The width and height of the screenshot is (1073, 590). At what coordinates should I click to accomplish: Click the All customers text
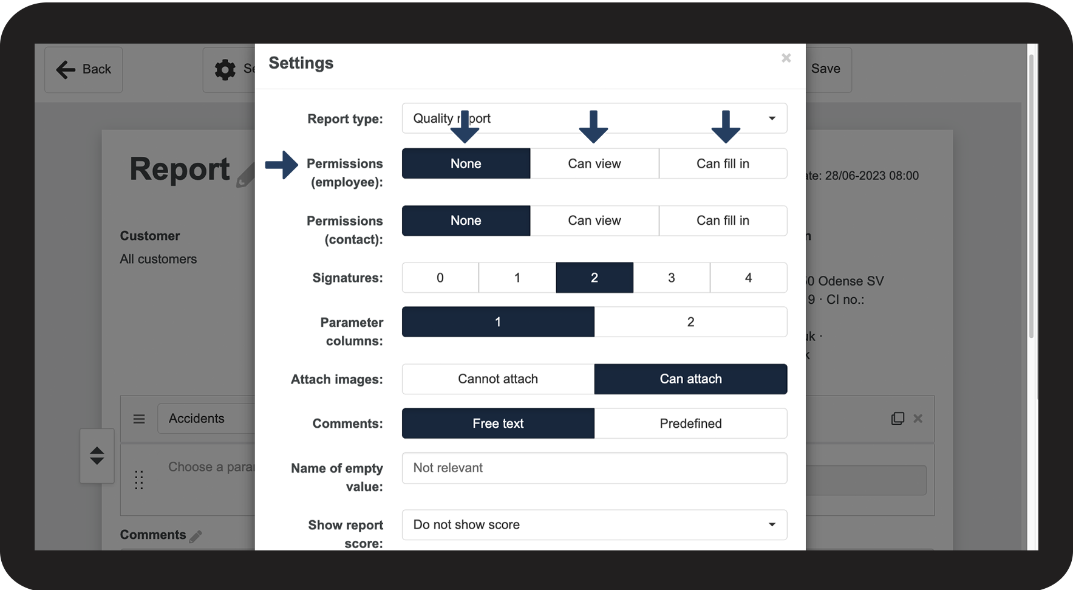(158, 259)
